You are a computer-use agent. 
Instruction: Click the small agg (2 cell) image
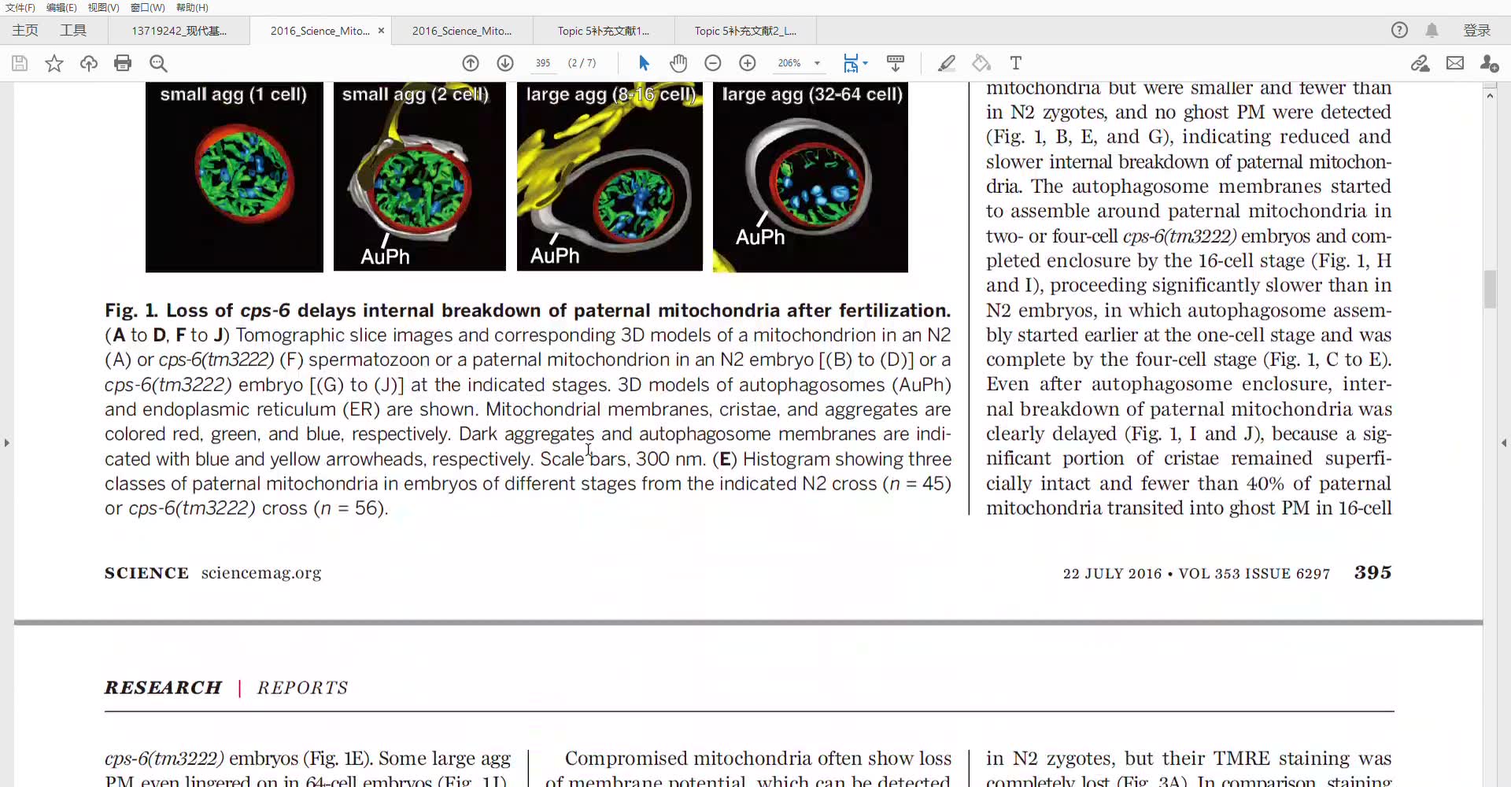click(419, 177)
